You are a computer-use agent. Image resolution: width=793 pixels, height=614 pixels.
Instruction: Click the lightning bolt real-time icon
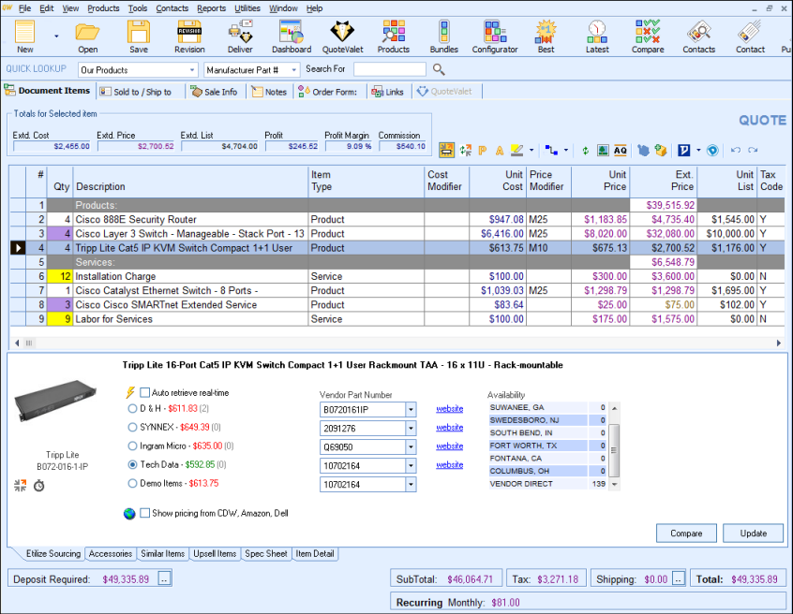coord(130,392)
